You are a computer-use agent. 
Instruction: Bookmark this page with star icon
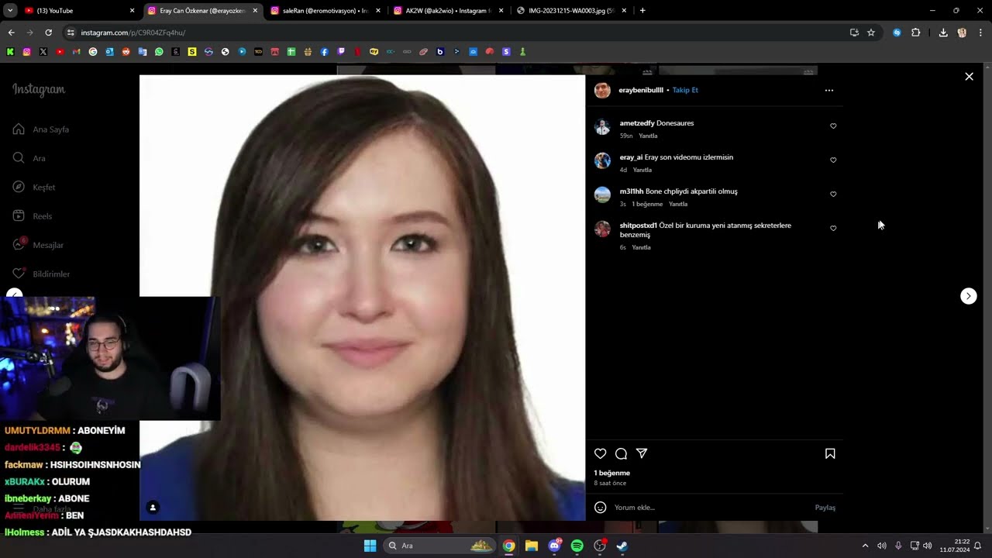[871, 33]
